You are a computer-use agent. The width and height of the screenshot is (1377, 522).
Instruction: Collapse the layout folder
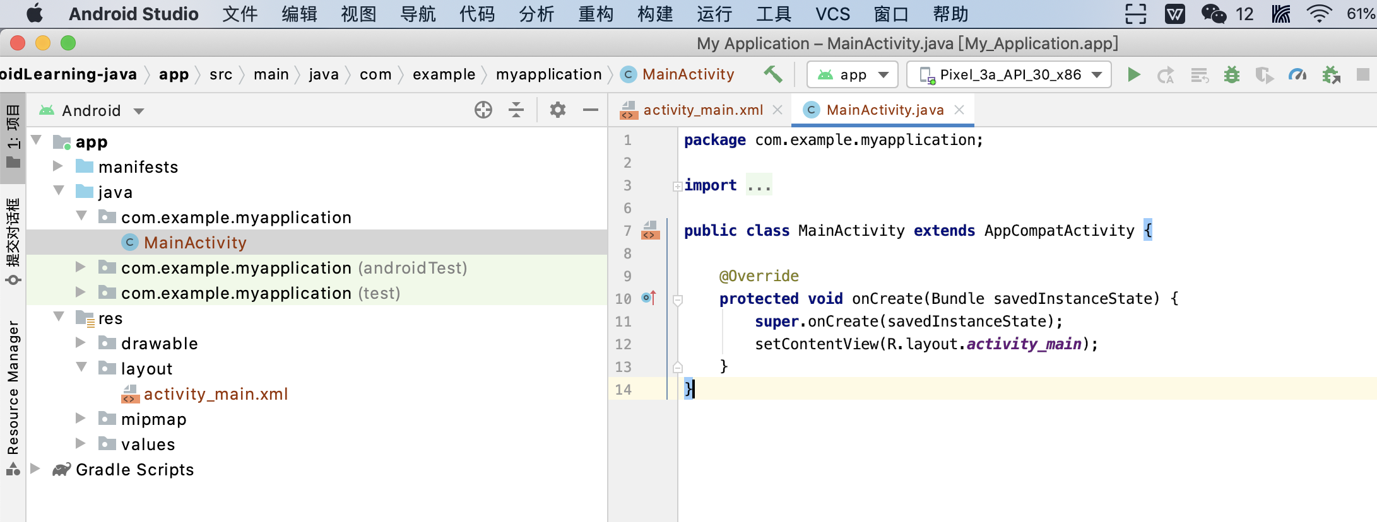coord(82,367)
